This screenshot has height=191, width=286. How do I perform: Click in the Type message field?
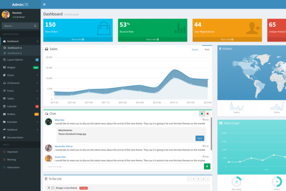tap(124, 167)
